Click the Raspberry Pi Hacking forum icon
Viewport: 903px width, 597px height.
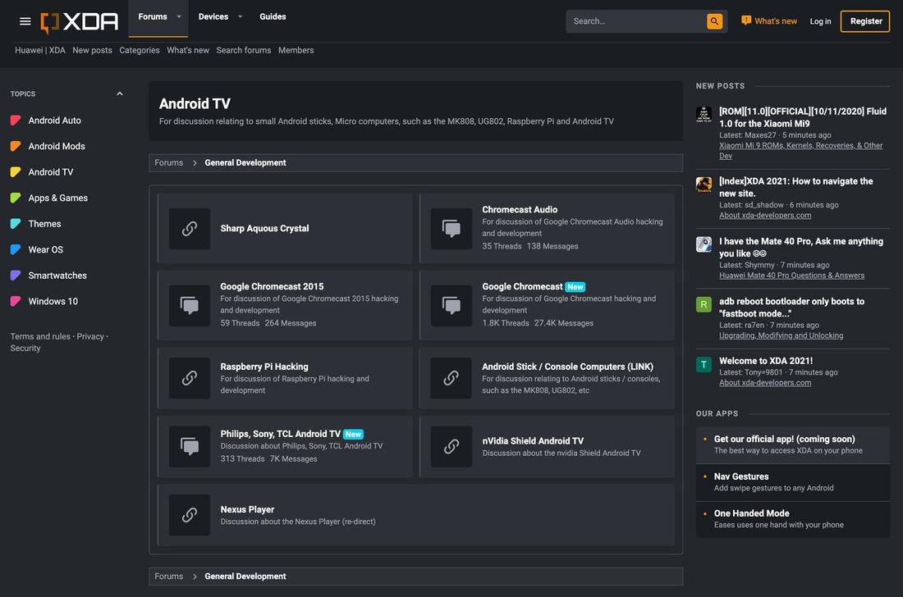(x=189, y=378)
